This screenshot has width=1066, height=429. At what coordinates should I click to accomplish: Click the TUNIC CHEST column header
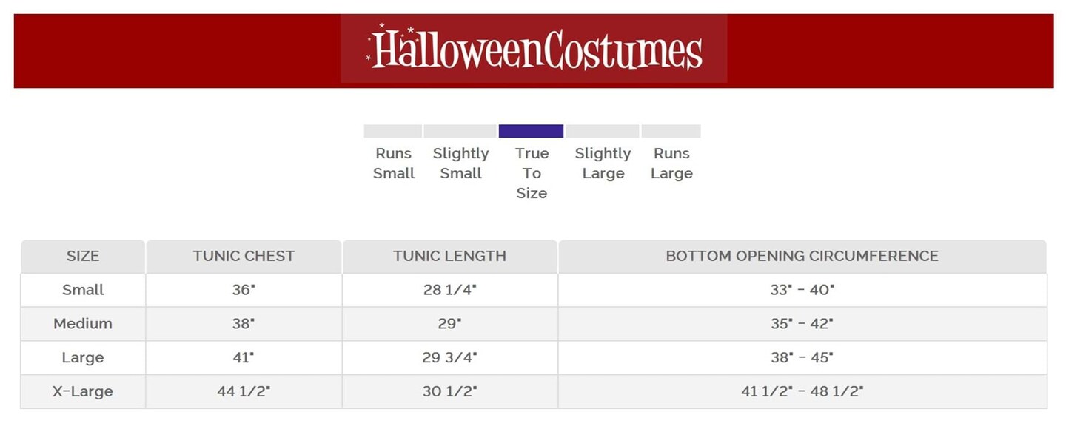pos(244,257)
